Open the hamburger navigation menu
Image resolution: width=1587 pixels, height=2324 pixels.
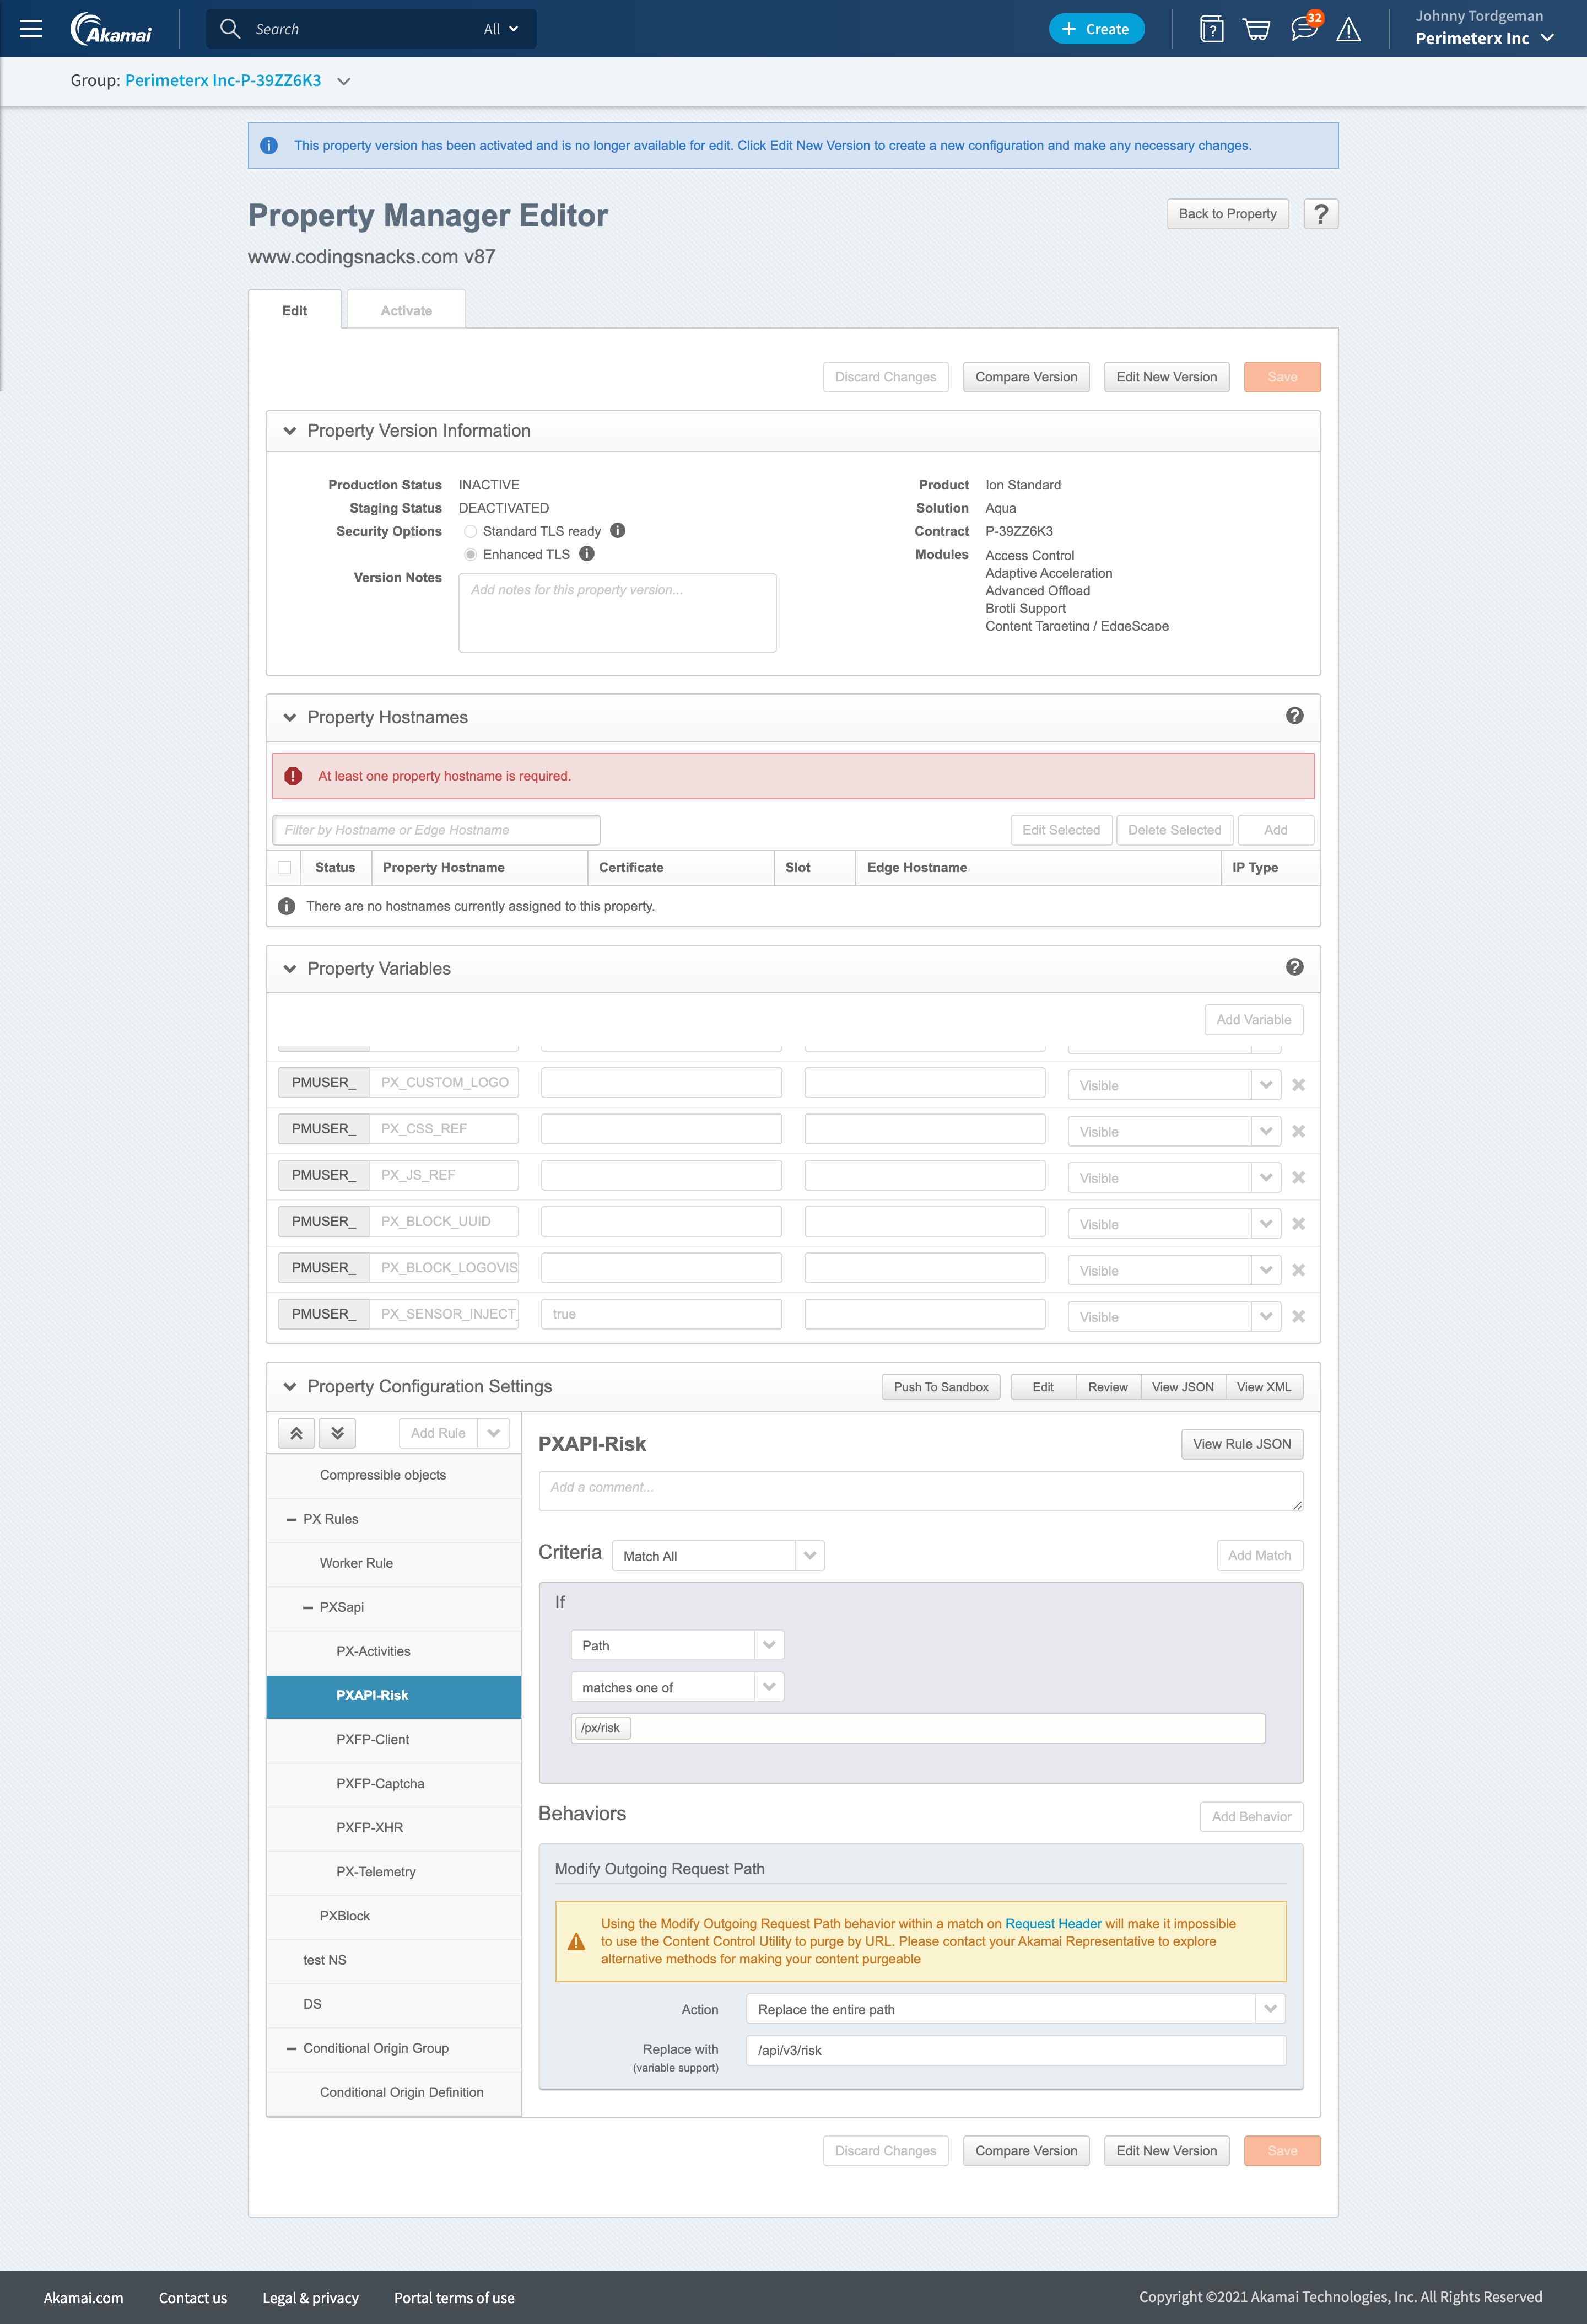(31, 29)
